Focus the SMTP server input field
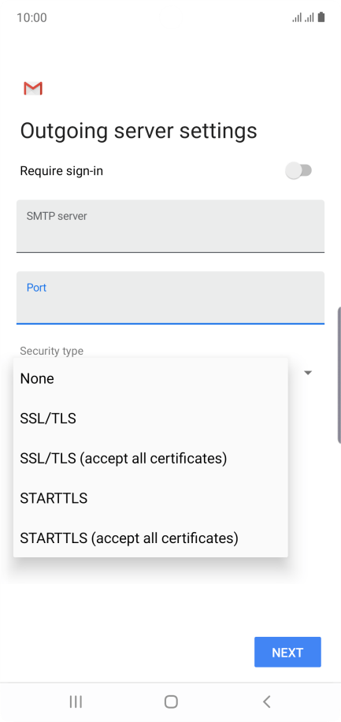Image resolution: width=341 pixels, height=722 pixels. coord(170,226)
